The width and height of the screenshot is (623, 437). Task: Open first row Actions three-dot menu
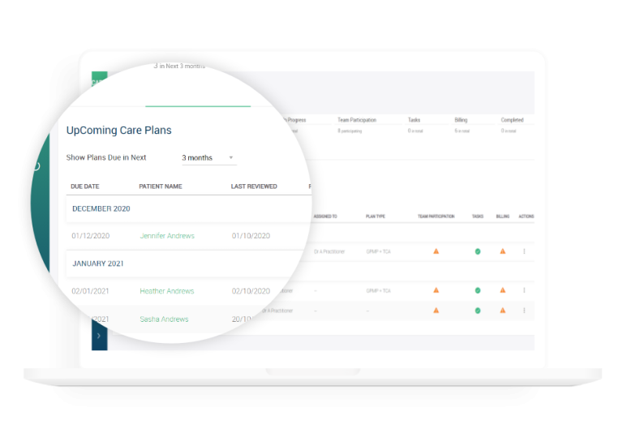[524, 251]
